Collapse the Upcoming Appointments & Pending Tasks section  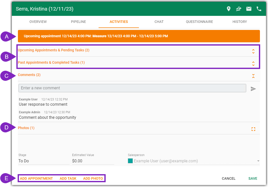point(253,51)
